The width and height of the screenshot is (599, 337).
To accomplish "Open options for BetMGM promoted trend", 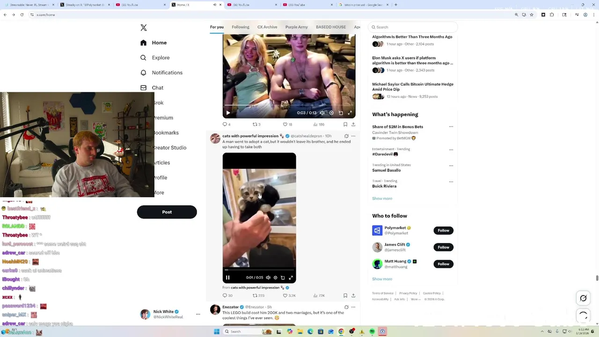I will [451, 127].
